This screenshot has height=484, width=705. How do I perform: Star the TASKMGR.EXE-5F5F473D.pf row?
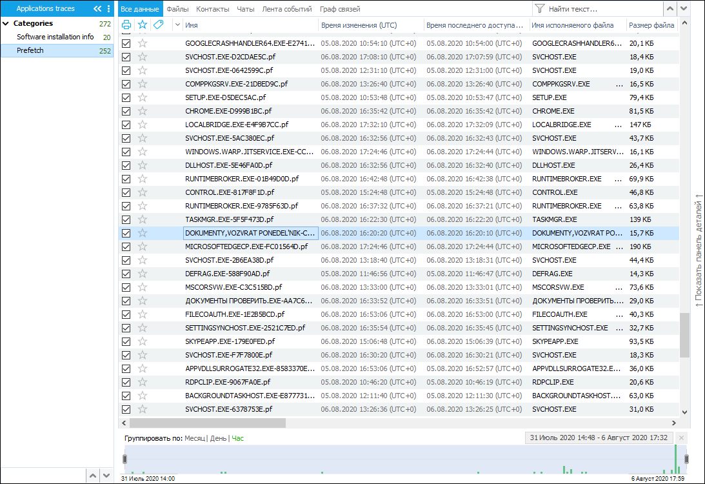(x=143, y=219)
